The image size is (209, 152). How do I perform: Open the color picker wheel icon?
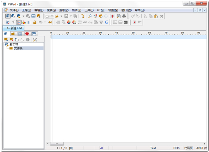click(69, 22)
